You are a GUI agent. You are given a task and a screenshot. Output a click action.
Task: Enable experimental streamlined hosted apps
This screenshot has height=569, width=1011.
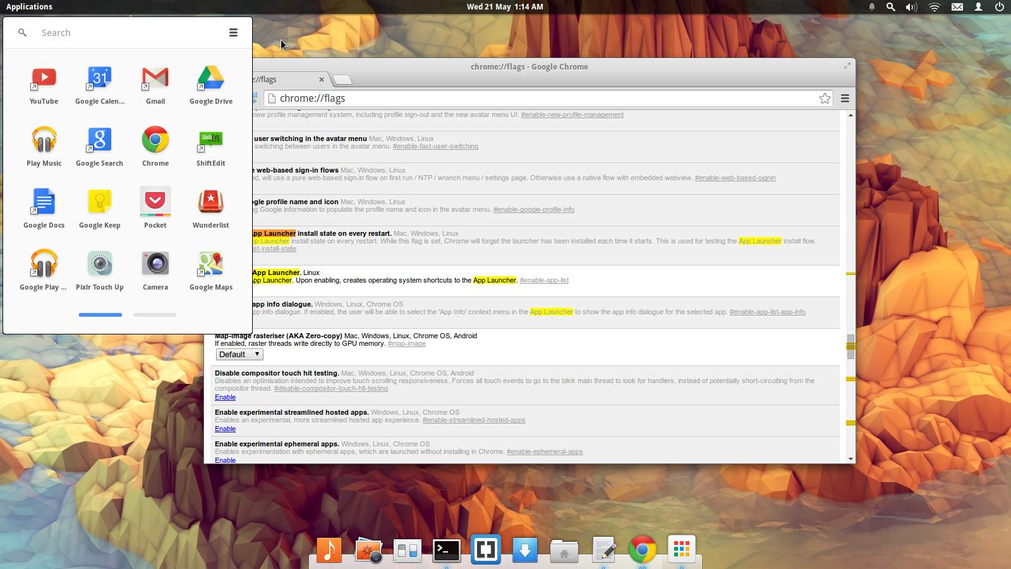225,429
